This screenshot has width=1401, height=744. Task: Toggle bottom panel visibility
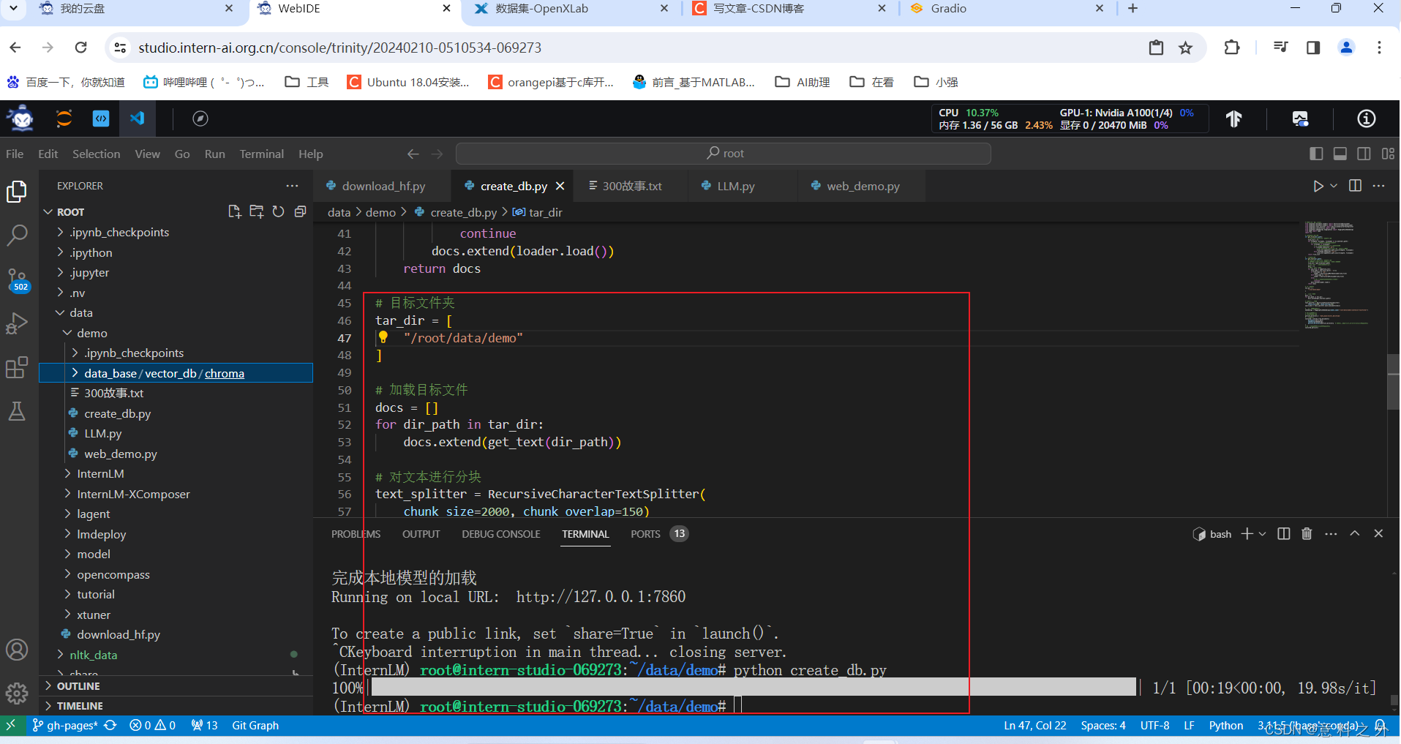(x=1340, y=154)
